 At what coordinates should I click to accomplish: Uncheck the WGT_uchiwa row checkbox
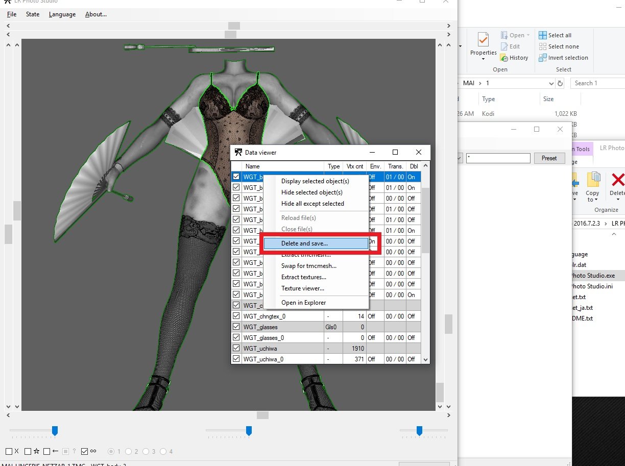(x=236, y=348)
